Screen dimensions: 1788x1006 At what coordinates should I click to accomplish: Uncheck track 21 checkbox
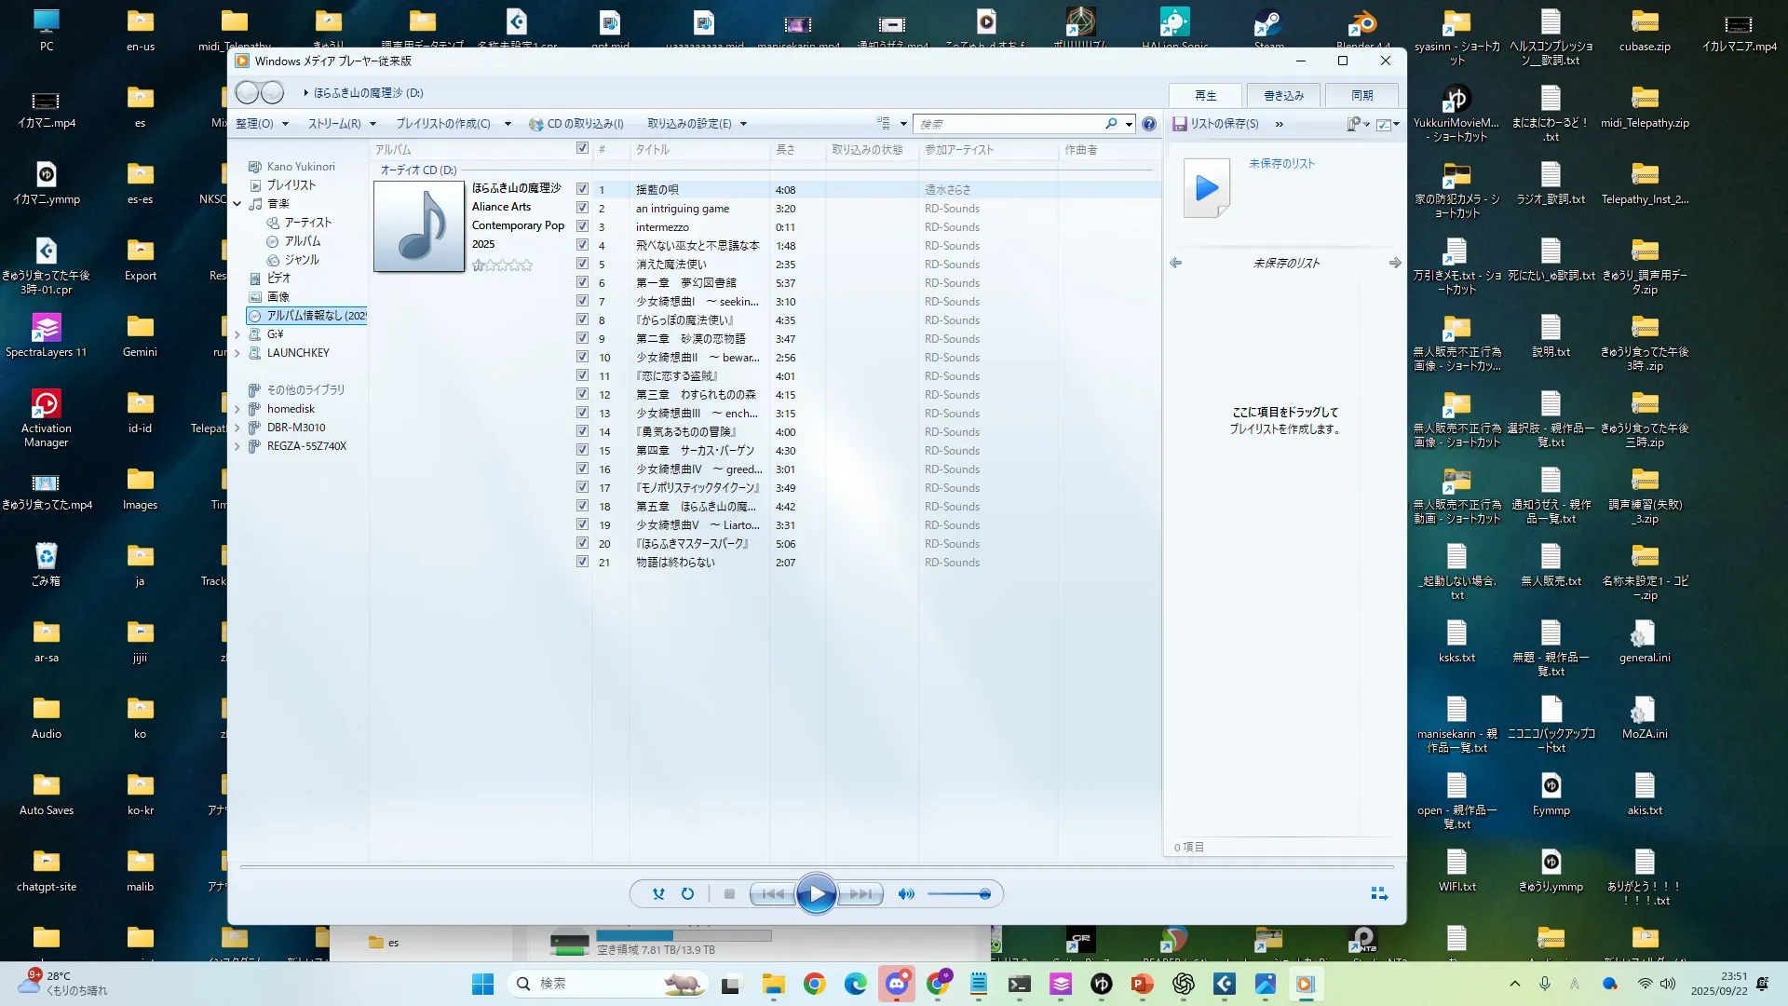pos(582,562)
